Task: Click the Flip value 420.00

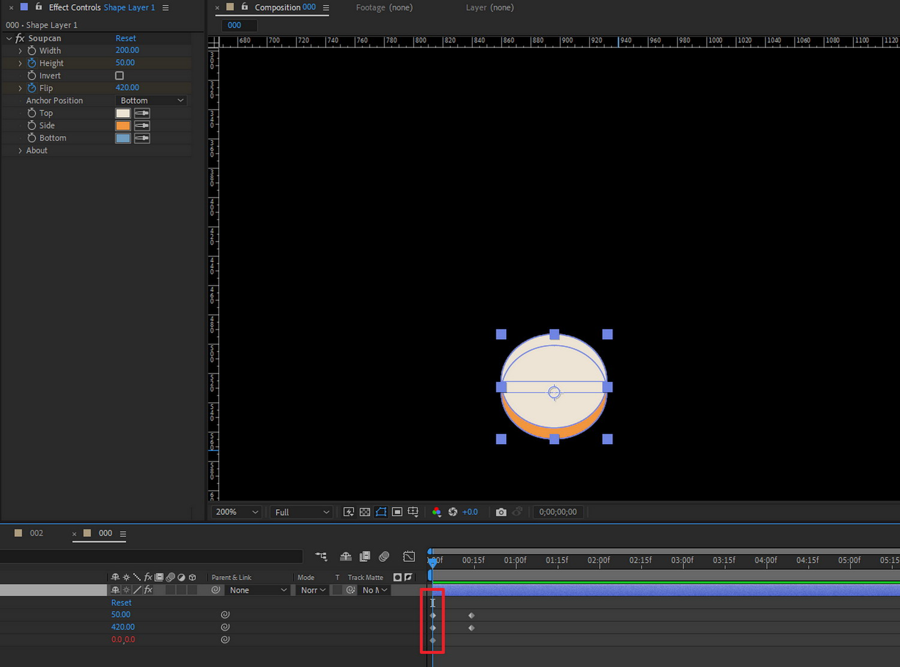Action: [127, 88]
